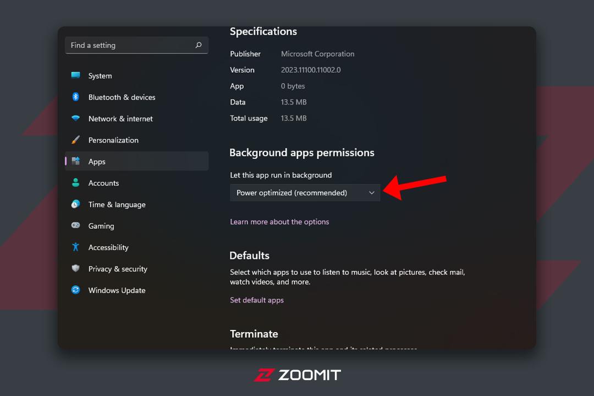
Task: Click the System monitor icon in sidebar
Action: pos(76,75)
